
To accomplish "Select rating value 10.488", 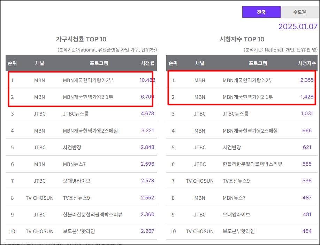I will pos(147,80).
